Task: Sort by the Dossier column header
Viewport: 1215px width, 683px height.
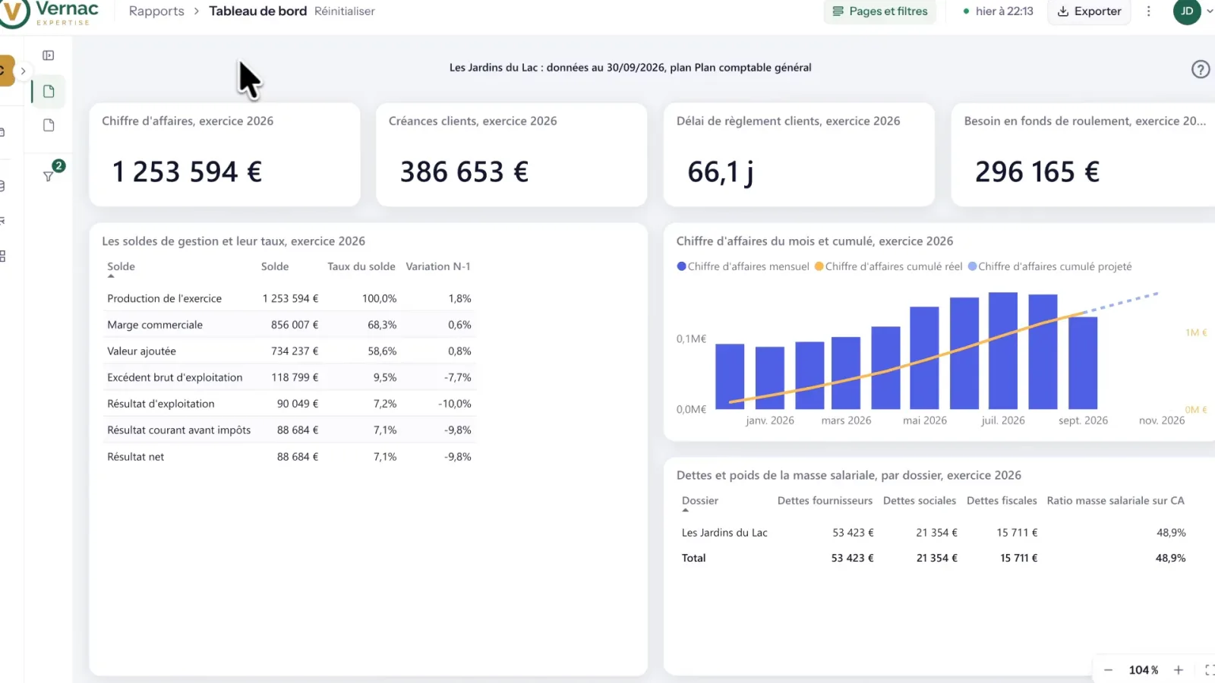Action: [700, 501]
